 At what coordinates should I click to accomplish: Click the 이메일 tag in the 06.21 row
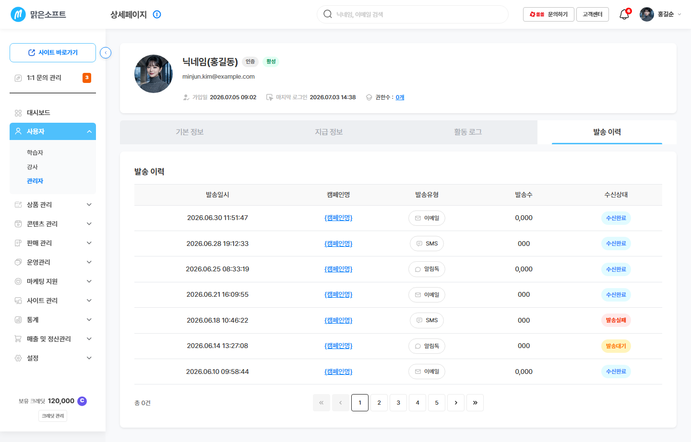[x=427, y=295]
